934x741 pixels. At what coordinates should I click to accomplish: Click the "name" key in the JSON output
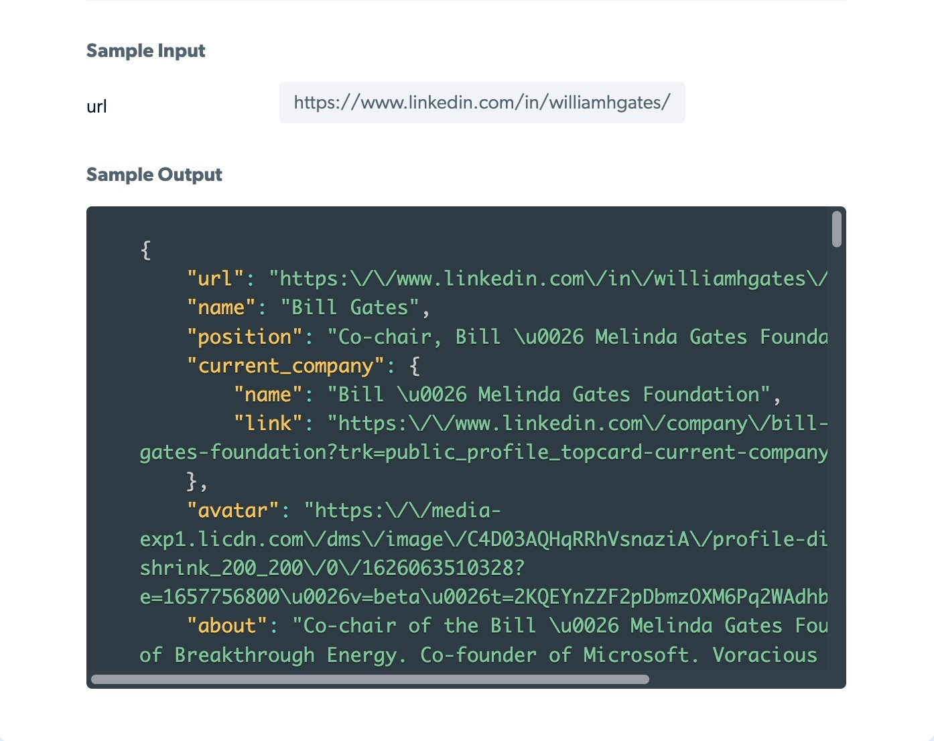(x=221, y=307)
